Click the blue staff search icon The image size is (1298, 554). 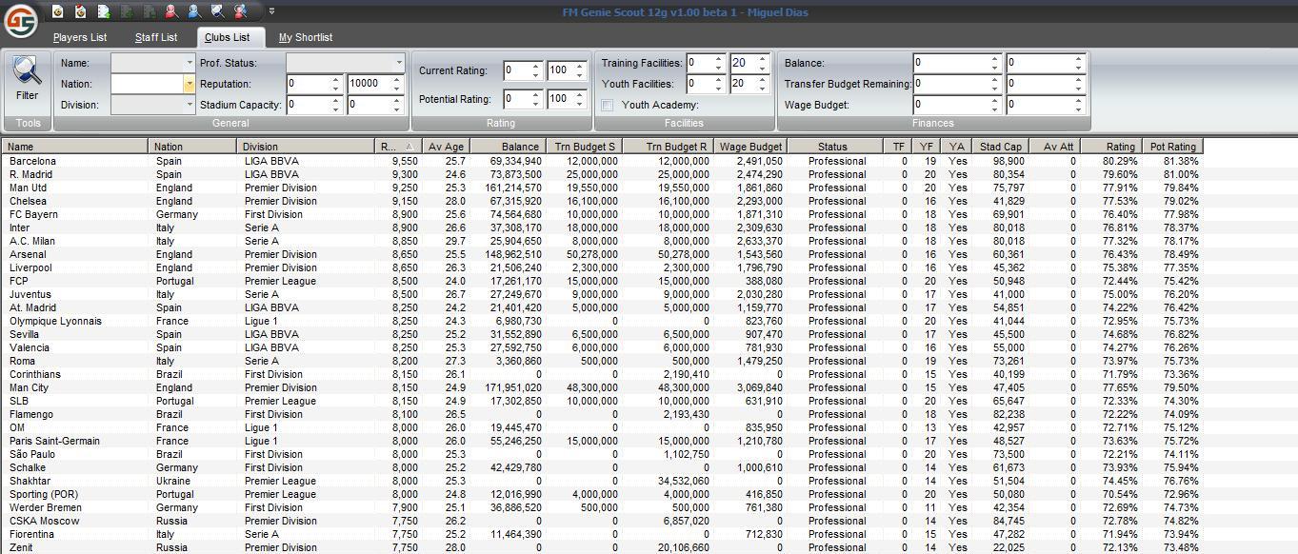[194, 11]
